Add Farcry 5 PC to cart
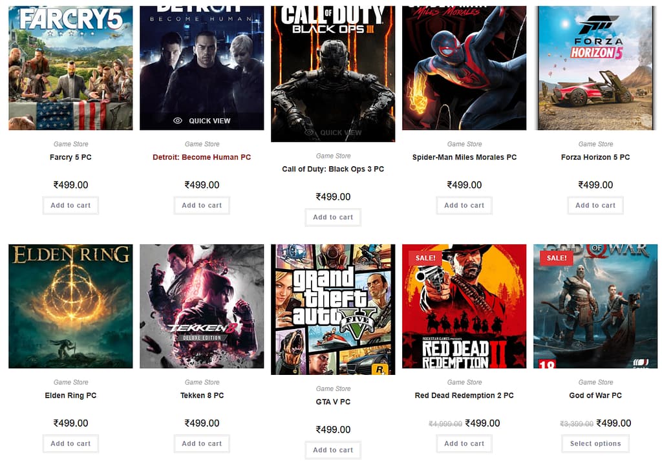 pos(70,206)
